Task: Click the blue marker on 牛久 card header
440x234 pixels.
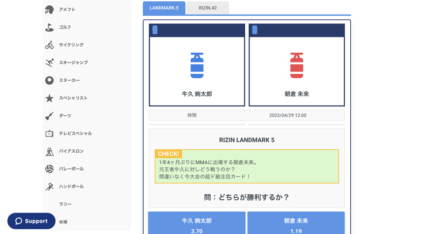Action: (x=155, y=30)
